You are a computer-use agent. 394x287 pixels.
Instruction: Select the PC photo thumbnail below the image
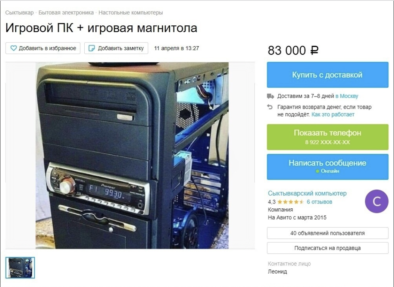click(x=20, y=268)
